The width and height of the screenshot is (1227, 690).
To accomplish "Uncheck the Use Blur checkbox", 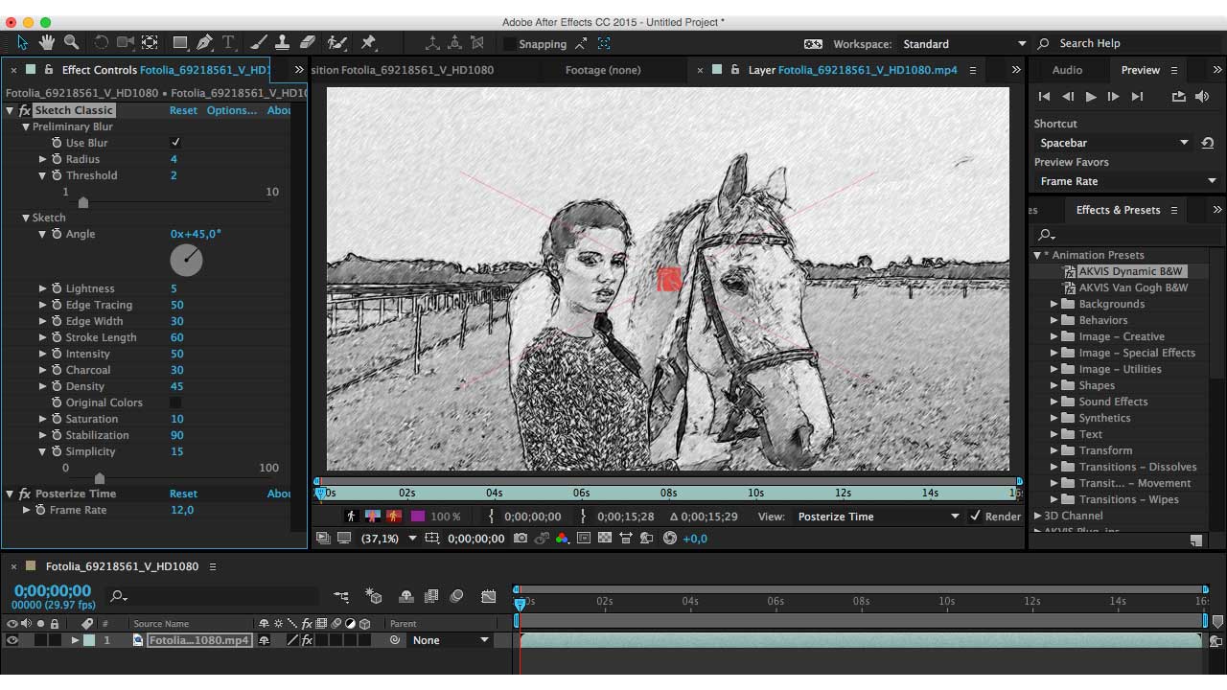I will (175, 143).
